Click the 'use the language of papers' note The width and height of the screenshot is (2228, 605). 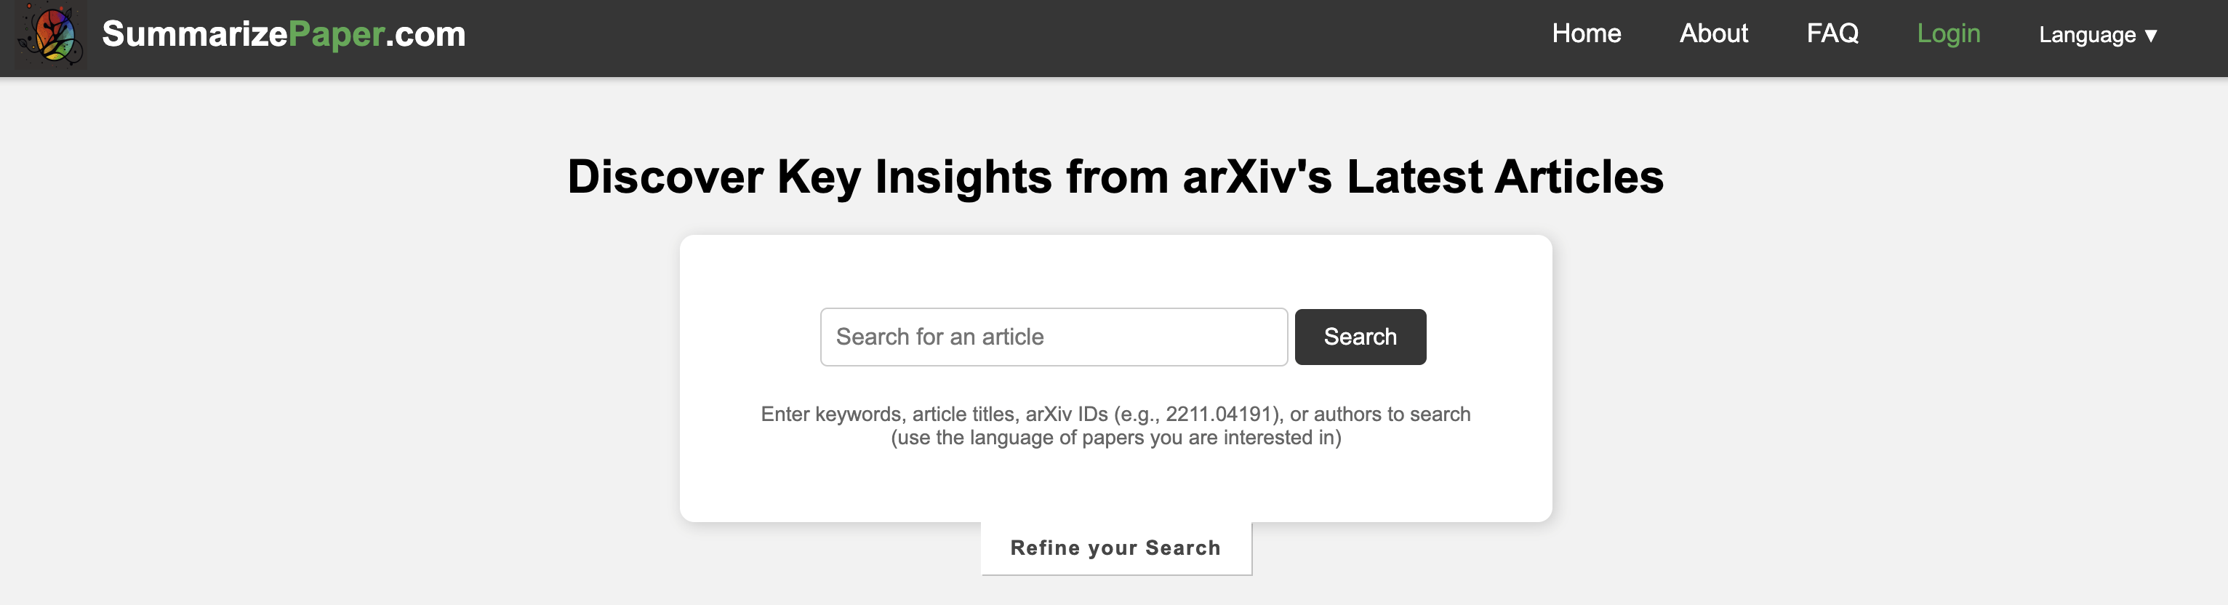(1115, 438)
